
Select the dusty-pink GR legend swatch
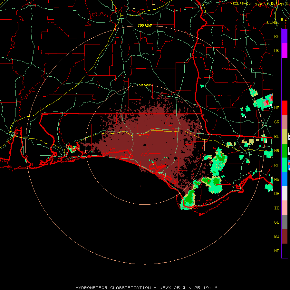pos(285,122)
